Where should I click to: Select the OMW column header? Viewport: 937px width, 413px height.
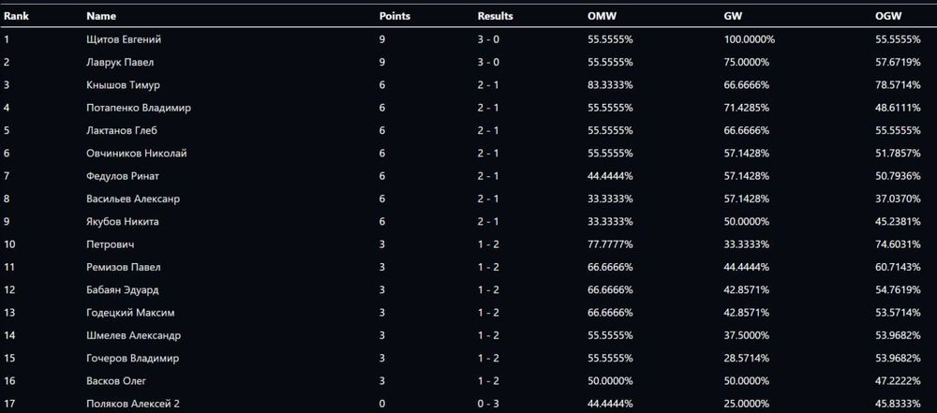tap(602, 16)
